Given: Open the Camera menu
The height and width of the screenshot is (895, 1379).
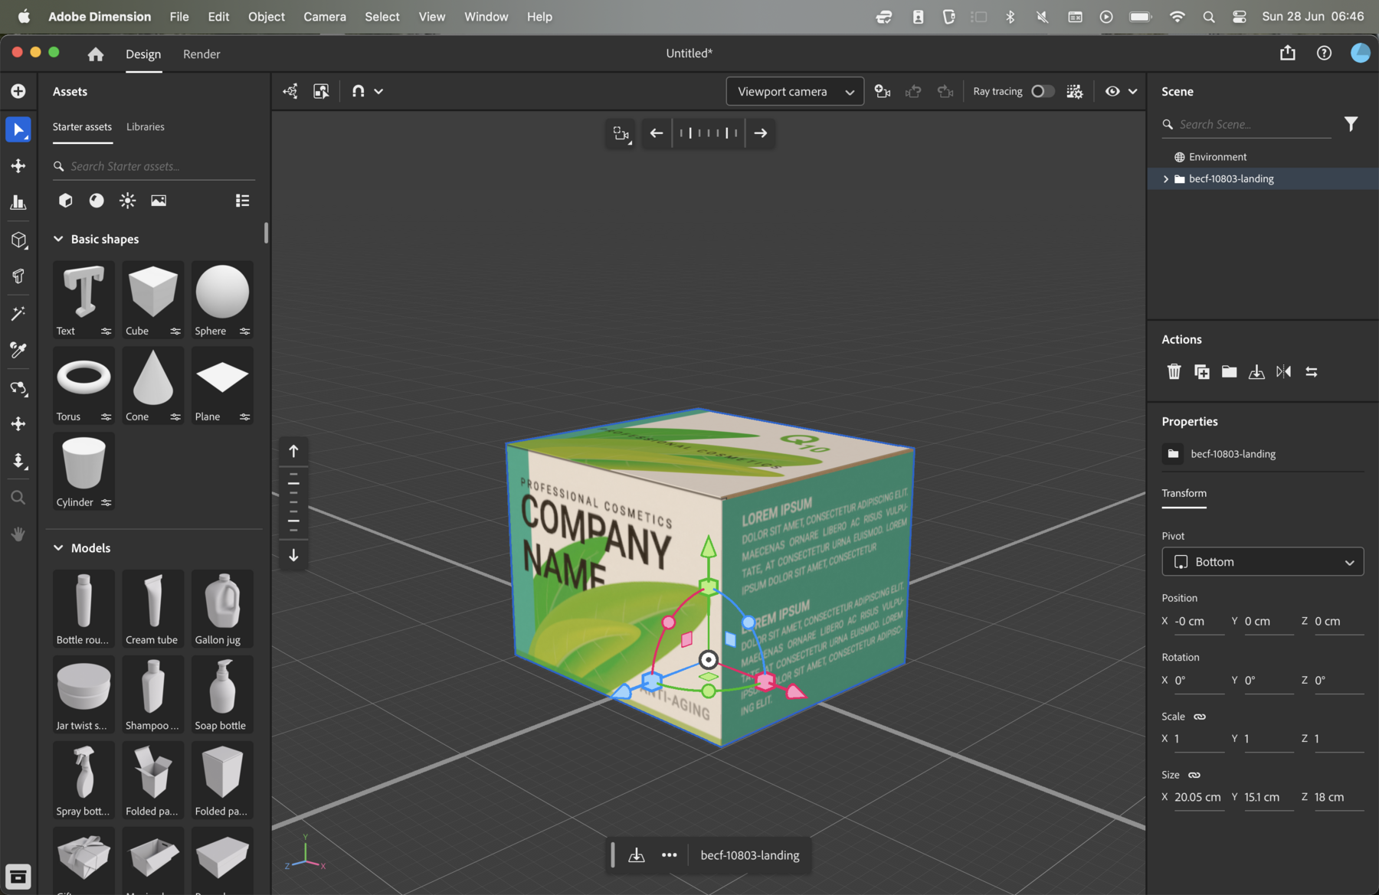Looking at the screenshot, I should 324,16.
